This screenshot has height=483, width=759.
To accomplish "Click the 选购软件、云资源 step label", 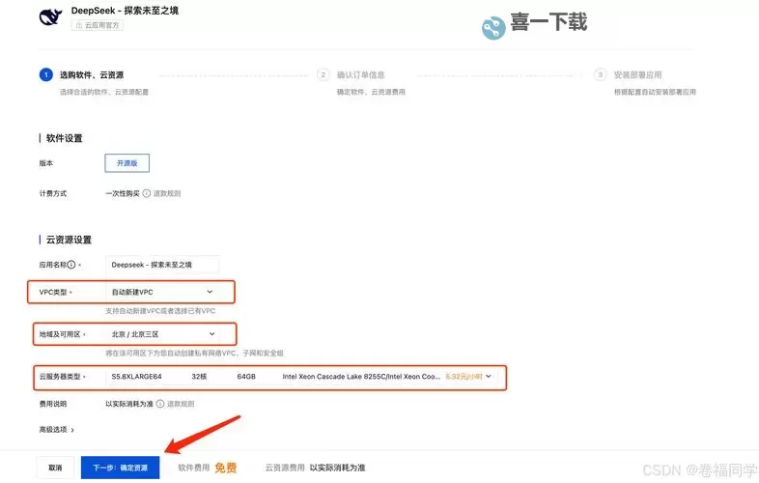I will click(x=92, y=75).
